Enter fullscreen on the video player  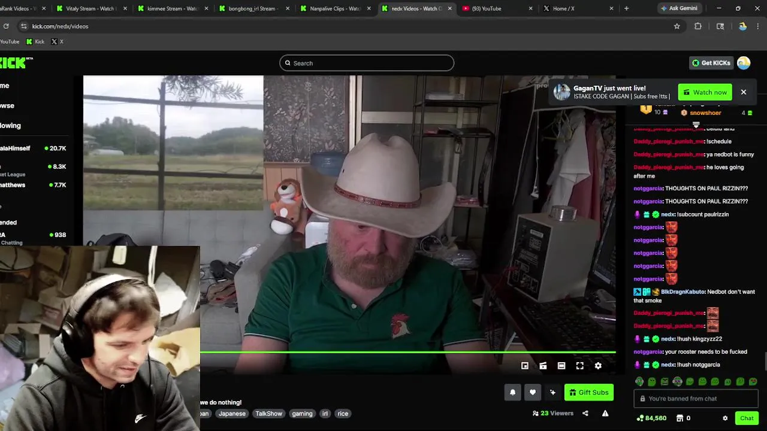(580, 366)
